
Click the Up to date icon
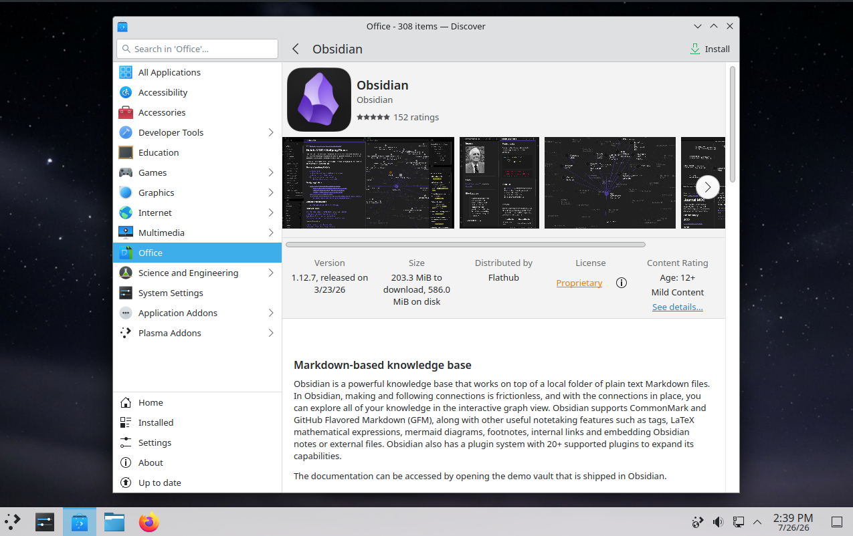click(126, 483)
